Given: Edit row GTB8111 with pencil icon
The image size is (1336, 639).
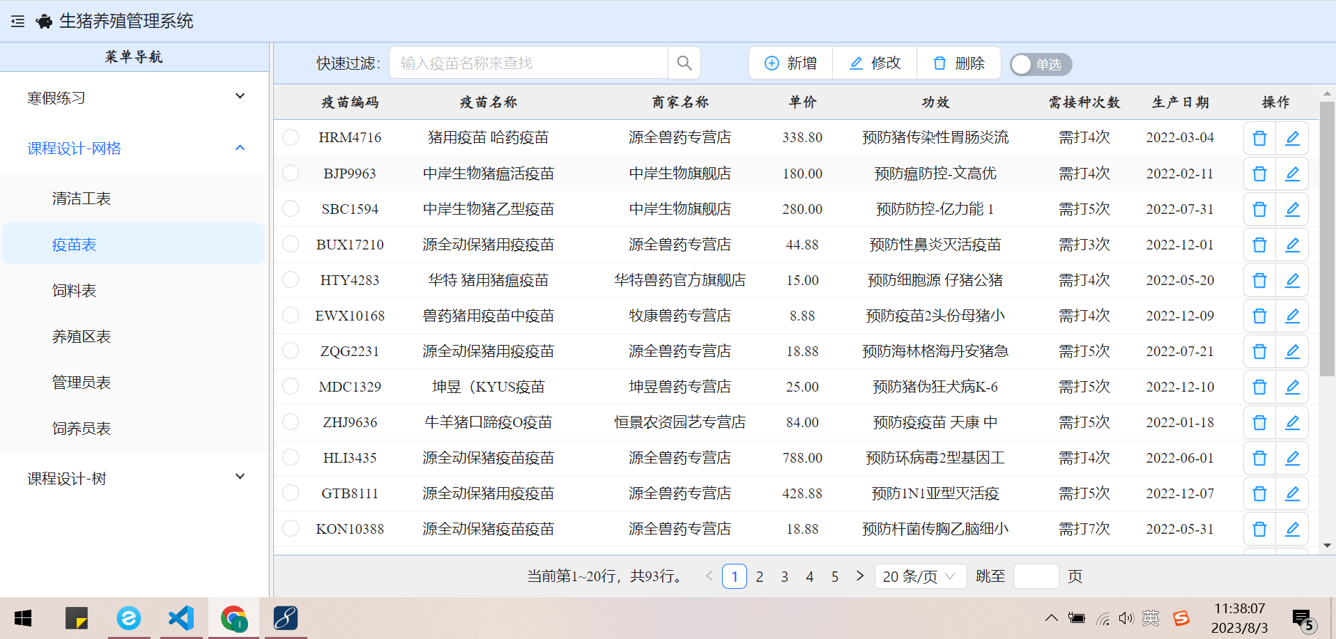Looking at the screenshot, I should coord(1292,493).
